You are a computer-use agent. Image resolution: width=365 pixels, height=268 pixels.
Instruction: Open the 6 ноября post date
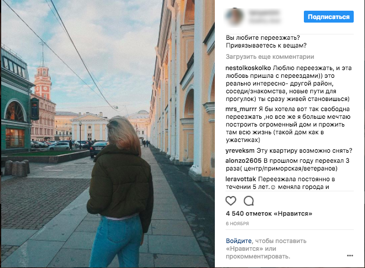[237, 223]
